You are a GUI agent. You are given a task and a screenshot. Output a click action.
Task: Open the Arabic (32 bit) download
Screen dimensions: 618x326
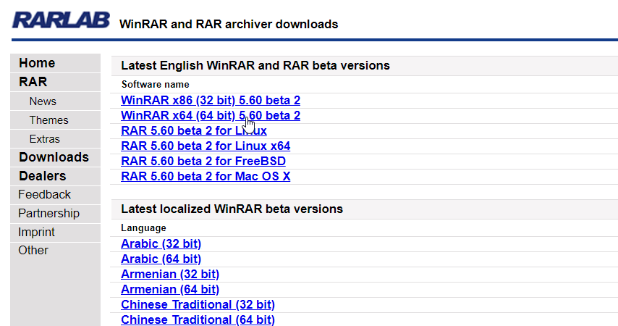point(161,244)
